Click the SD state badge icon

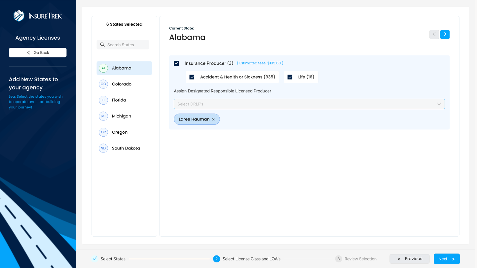[103, 148]
